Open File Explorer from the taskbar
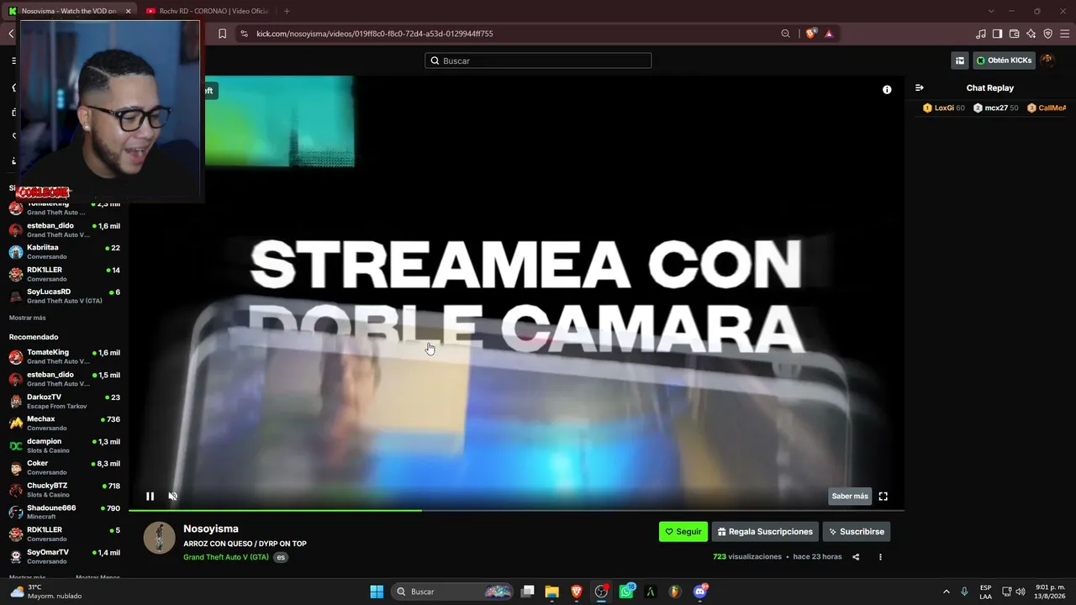 coord(551,592)
